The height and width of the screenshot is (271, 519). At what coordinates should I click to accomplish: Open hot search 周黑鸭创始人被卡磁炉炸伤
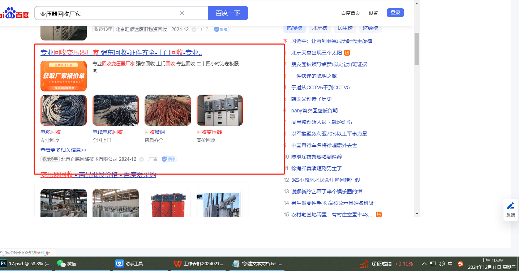coord(322,122)
